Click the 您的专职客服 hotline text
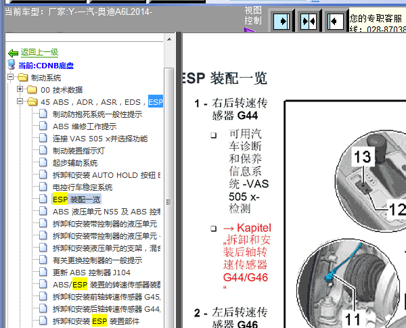Viewport: 406px width, 328px height. click(378, 23)
